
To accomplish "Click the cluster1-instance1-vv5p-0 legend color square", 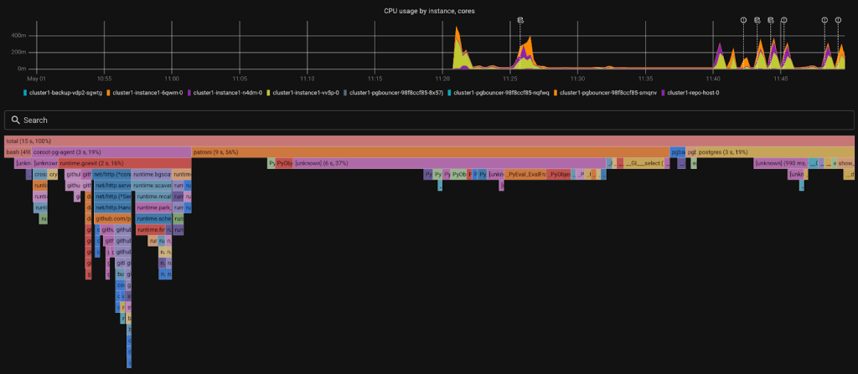I will 268,93.
